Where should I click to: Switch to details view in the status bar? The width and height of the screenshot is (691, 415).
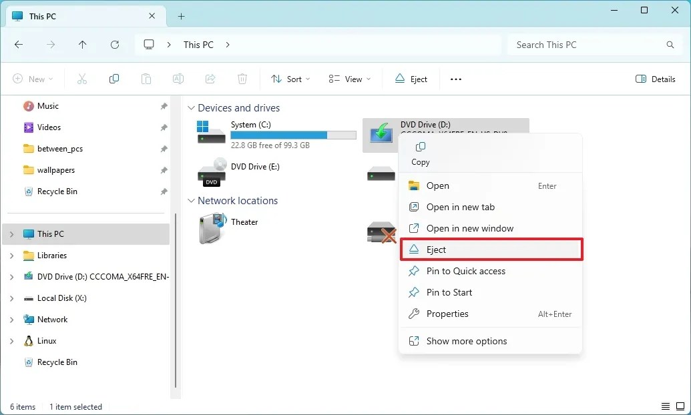click(x=665, y=406)
